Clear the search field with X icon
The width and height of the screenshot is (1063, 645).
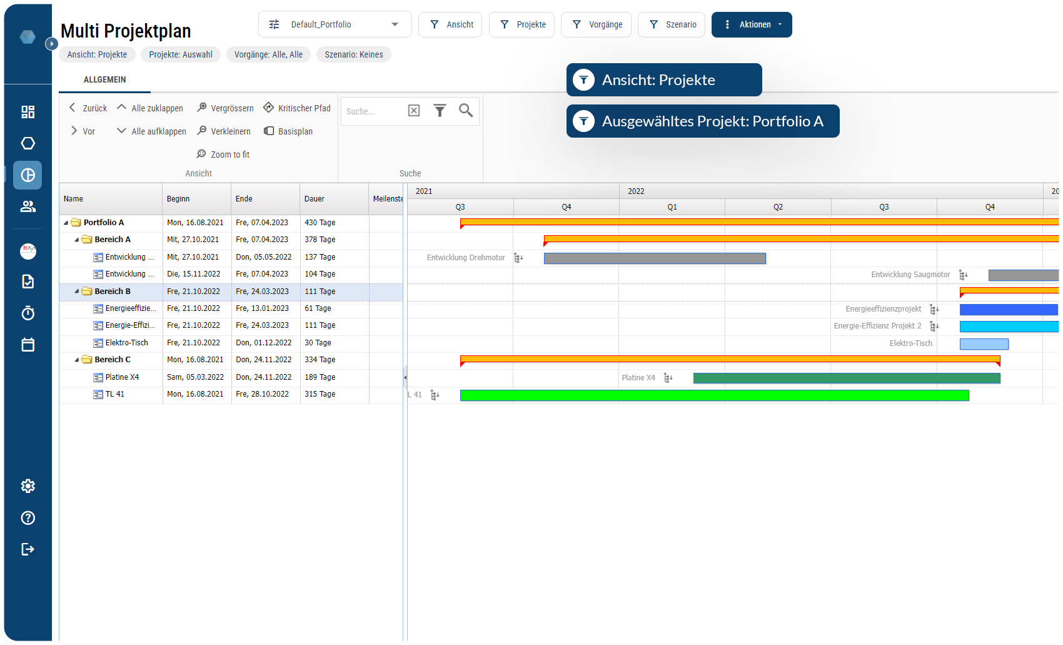(x=414, y=111)
